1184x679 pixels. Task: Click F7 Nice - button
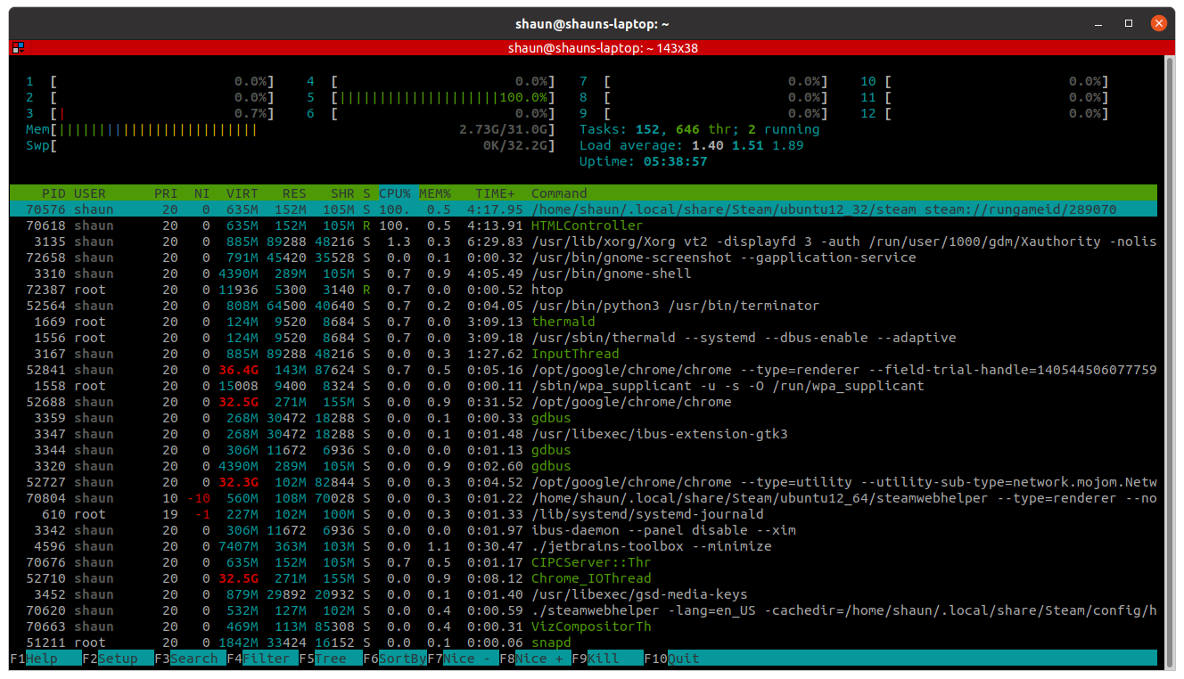pos(463,659)
